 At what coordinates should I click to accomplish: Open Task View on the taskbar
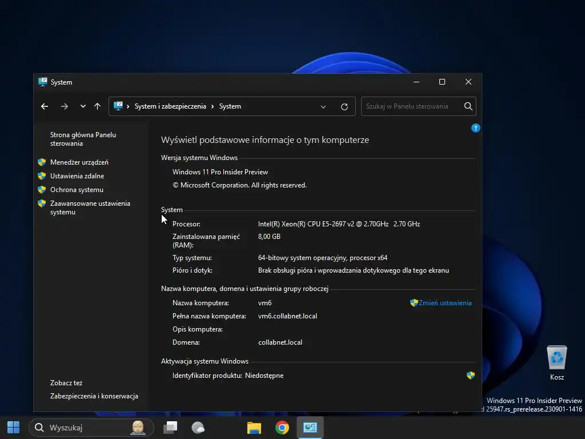pos(170,428)
